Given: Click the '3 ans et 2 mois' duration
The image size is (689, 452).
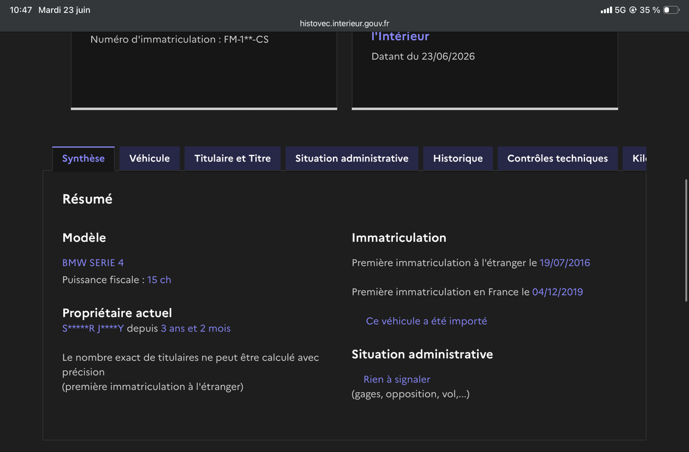Looking at the screenshot, I should [x=196, y=329].
